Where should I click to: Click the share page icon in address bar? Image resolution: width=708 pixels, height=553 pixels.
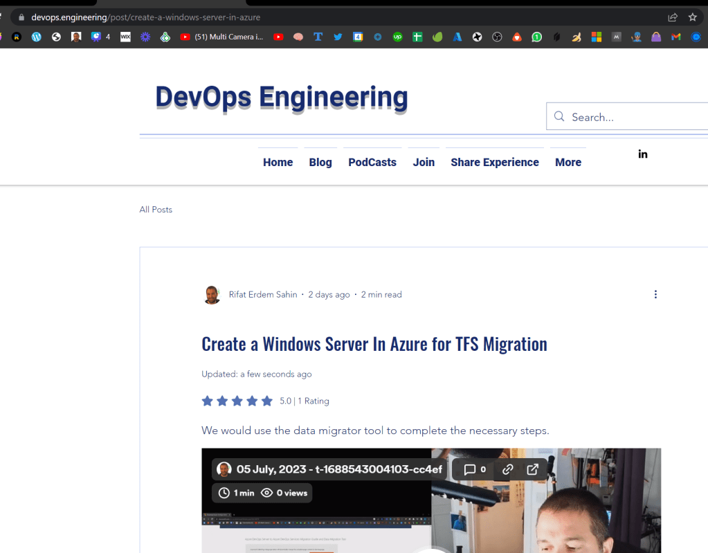(673, 17)
